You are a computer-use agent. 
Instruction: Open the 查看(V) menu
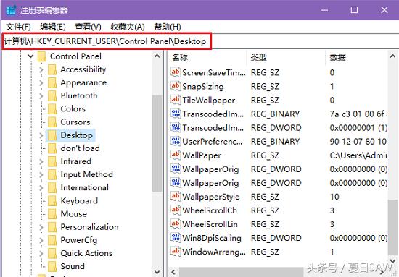88,27
